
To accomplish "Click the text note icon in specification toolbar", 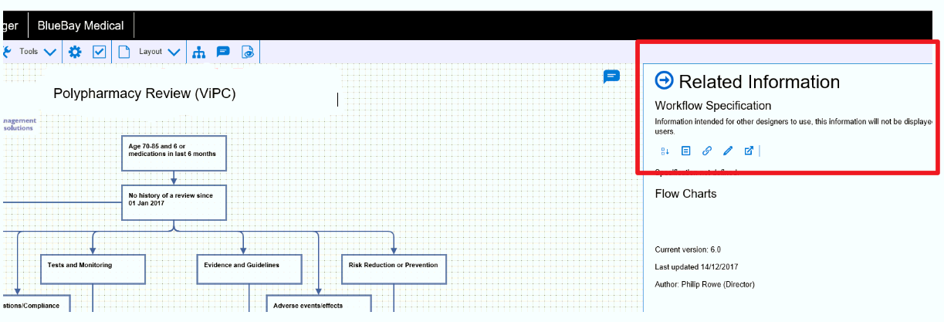I will [x=686, y=151].
